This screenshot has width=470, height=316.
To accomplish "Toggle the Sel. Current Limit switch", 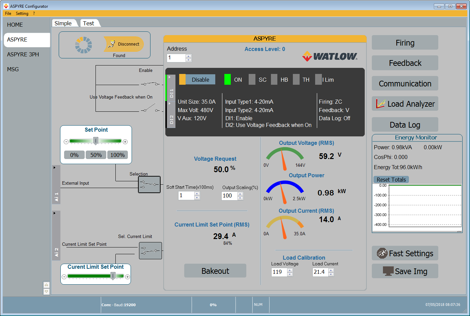I will pos(150,251).
